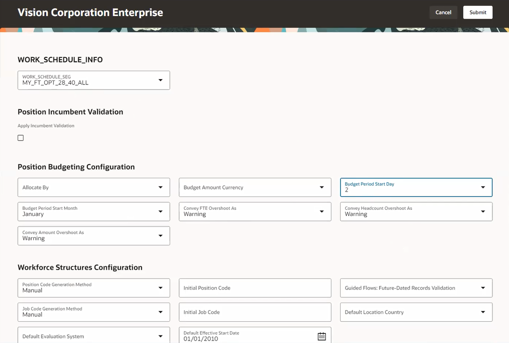Screen dimensions: 509x343
Task: Expand Job Code Generation Method dropdown
Action: [x=161, y=312]
